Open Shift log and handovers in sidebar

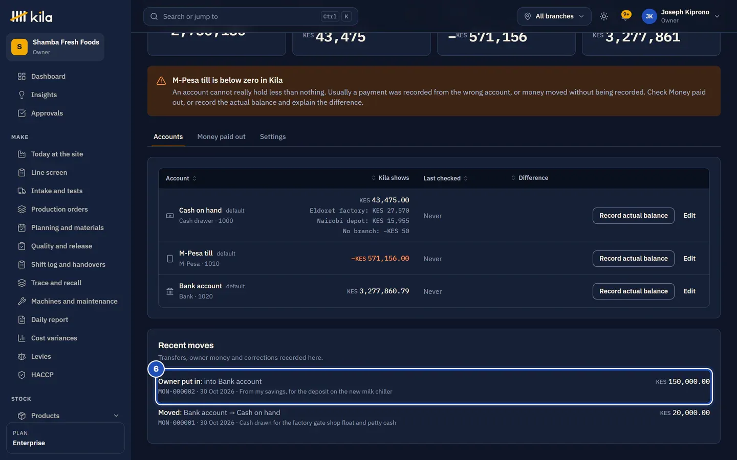pyautogui.click(x=69, y=265)
